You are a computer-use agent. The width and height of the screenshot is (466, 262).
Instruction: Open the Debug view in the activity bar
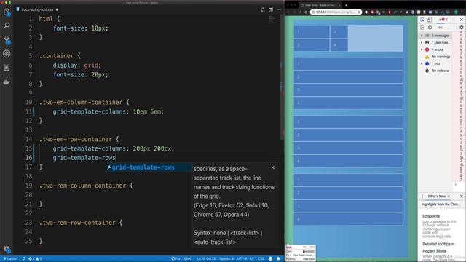pyautogui.click(x=7, y=54)
